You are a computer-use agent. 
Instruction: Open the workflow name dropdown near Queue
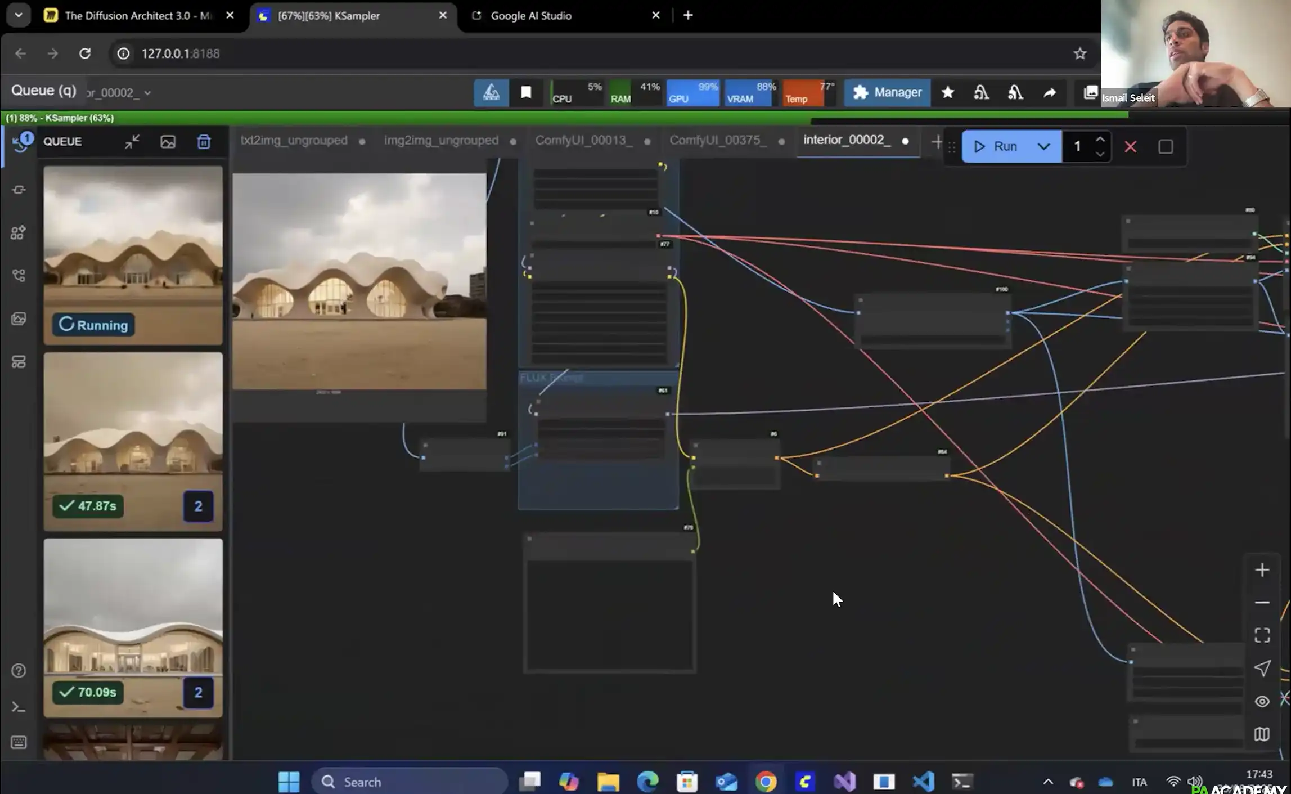(x=119, y=93)
